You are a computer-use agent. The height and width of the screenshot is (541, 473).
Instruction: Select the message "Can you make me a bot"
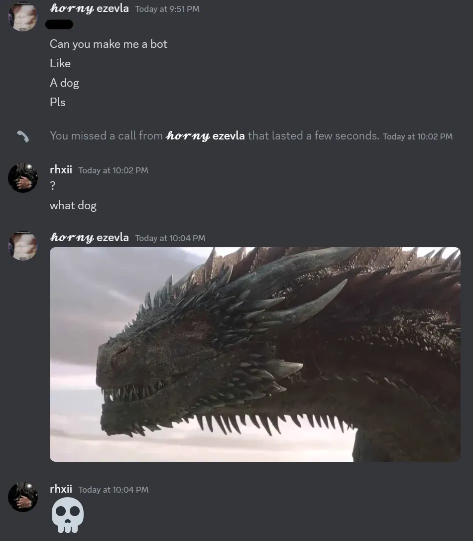tap(109, 44)
